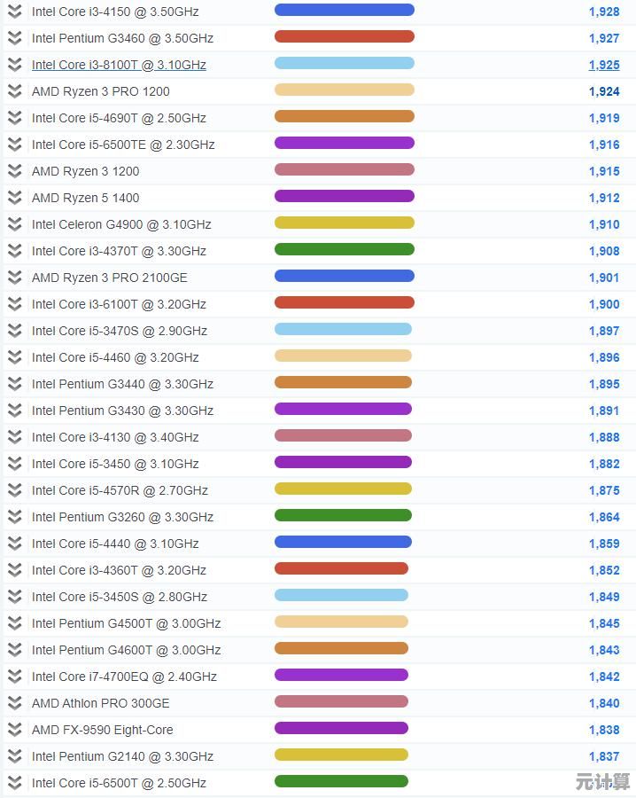This screenshot has height=798, width=636.
Task: Click the 1,927 score value
Action: [604, 38]
